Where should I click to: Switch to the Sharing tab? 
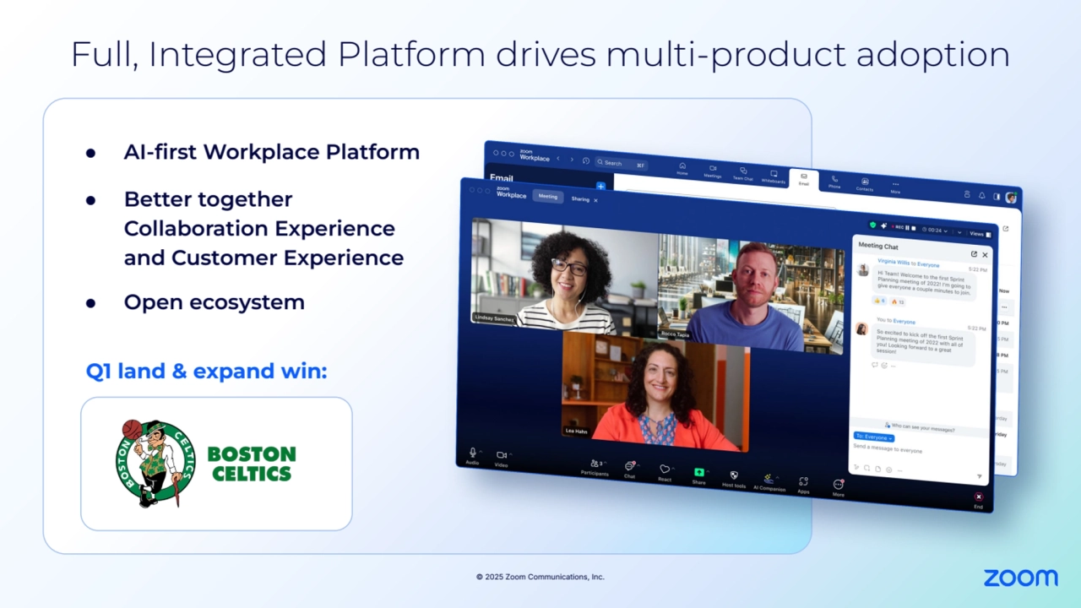pos(580,199)
